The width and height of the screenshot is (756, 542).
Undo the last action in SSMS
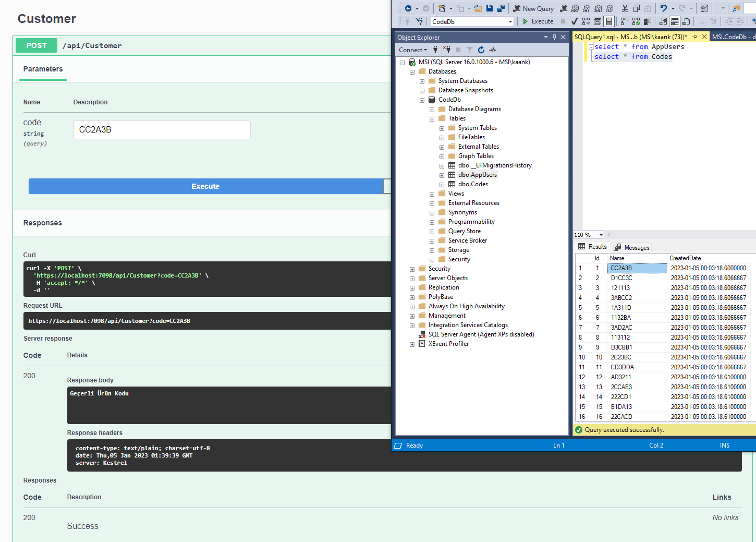pos(664,8)
